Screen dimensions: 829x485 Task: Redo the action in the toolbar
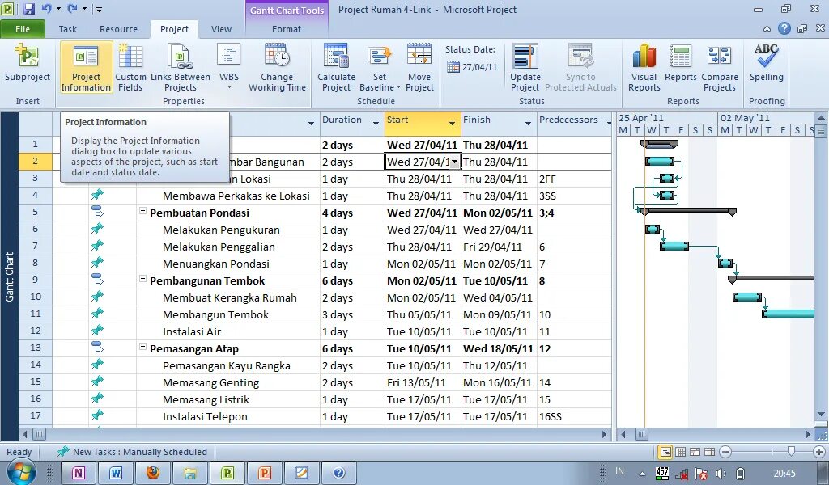tap(72, 9)
